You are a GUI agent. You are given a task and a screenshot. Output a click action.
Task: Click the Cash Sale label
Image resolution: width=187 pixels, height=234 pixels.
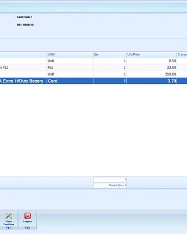coord(25,17)
